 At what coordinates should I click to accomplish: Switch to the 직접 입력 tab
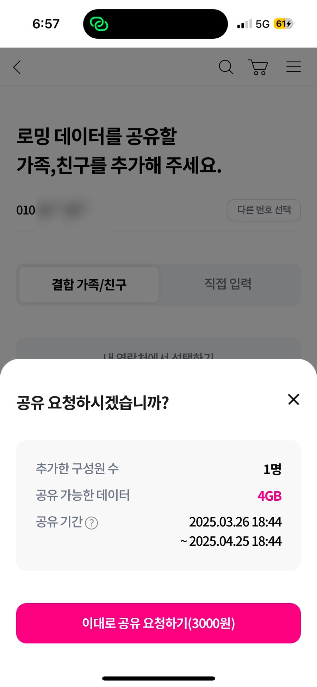tap(228, 284)
